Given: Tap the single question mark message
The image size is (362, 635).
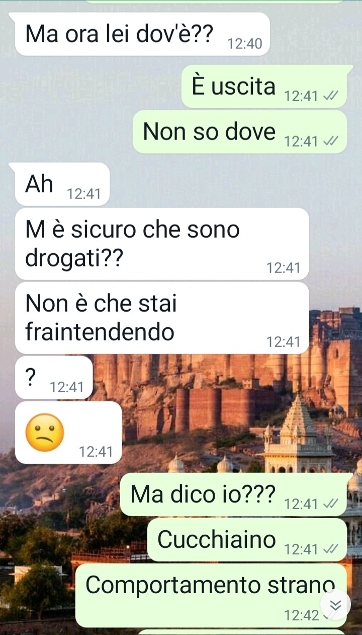Looking at the screenshot, I should click(54, 378).
